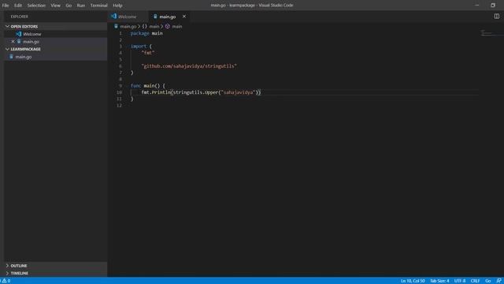Click the func main() line
Screen dimensions: 504x284
point(148,86)
